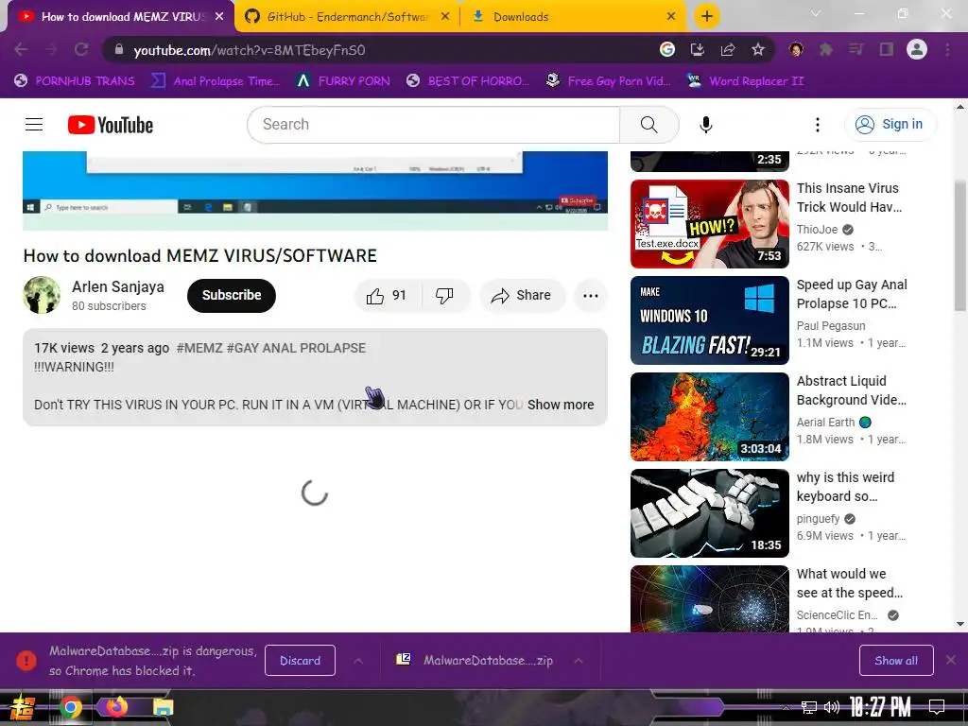Open the notification center icon
Screen dimensions: 968x726
[937, 707]
